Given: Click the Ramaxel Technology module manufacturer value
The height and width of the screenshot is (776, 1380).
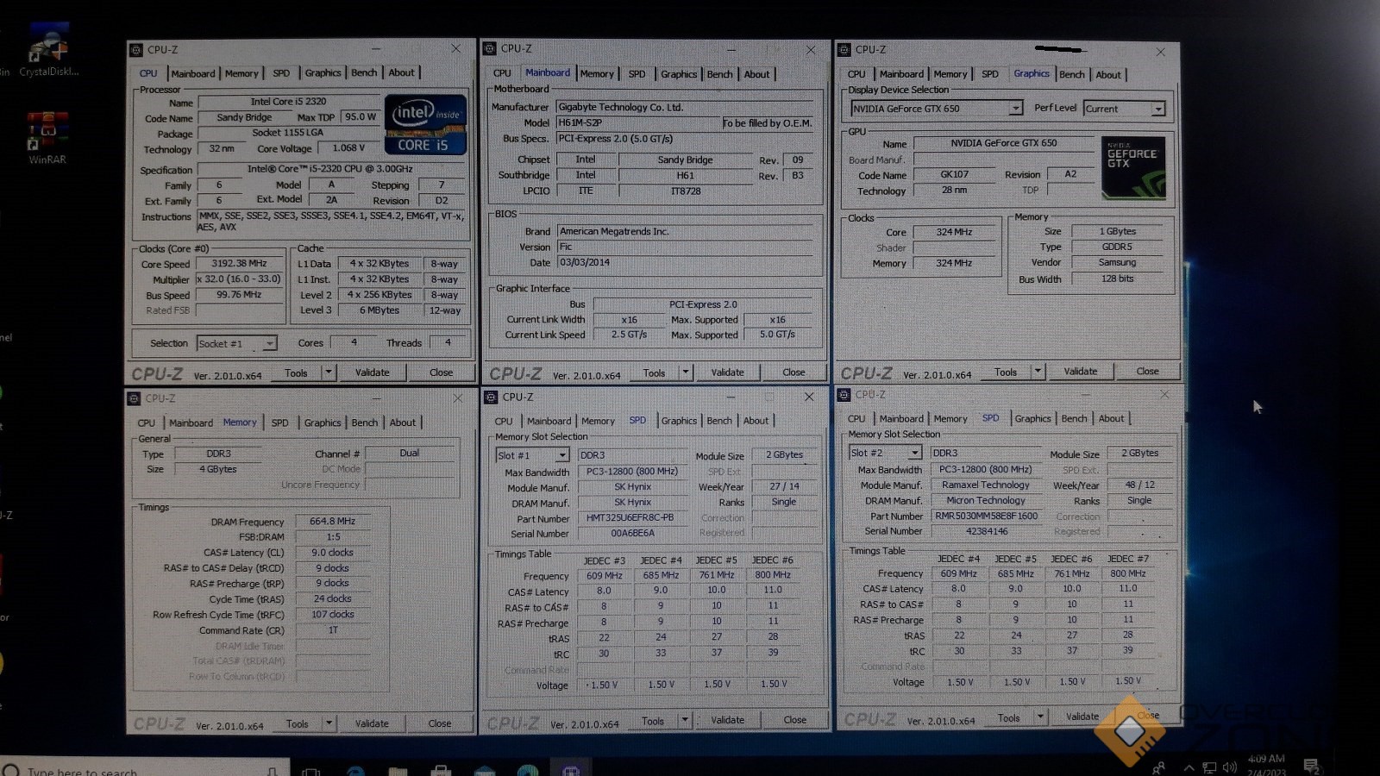Looking at the screenshot, I should click(986, 485).
